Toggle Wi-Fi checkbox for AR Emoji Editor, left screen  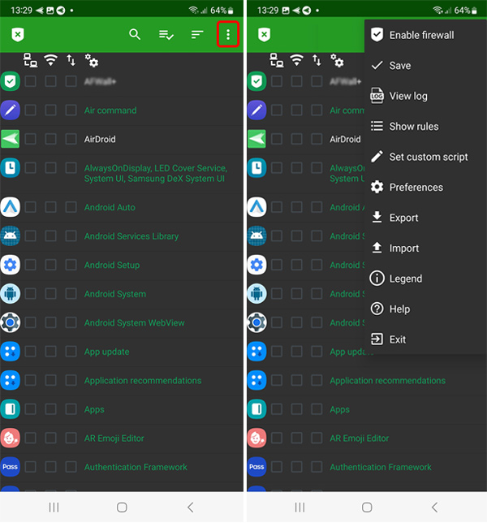50,438
